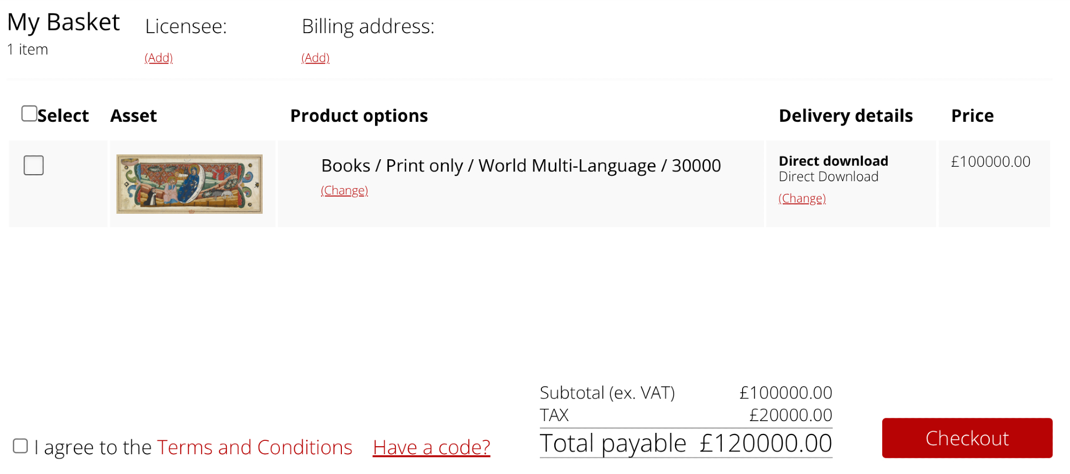This screenshot has height=474, width=1070.
Task: Check the basket item row checkbox
Action: [34, 166]
